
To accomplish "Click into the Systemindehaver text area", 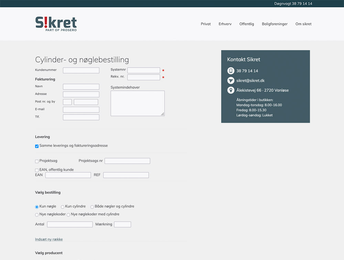I will coord(137,103).
